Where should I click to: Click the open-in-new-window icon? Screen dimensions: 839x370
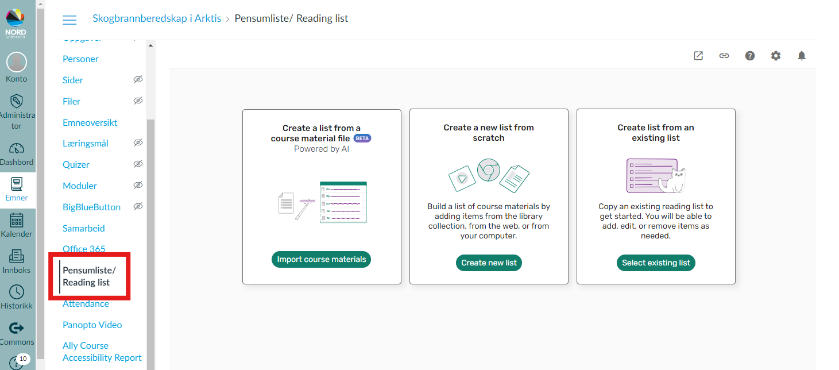(698, 56)
